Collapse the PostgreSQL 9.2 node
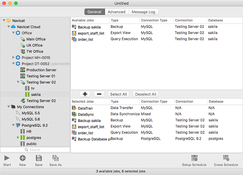The height and width of the screenshot is (175, 243). pyautogui.click(x=14, y=125)
